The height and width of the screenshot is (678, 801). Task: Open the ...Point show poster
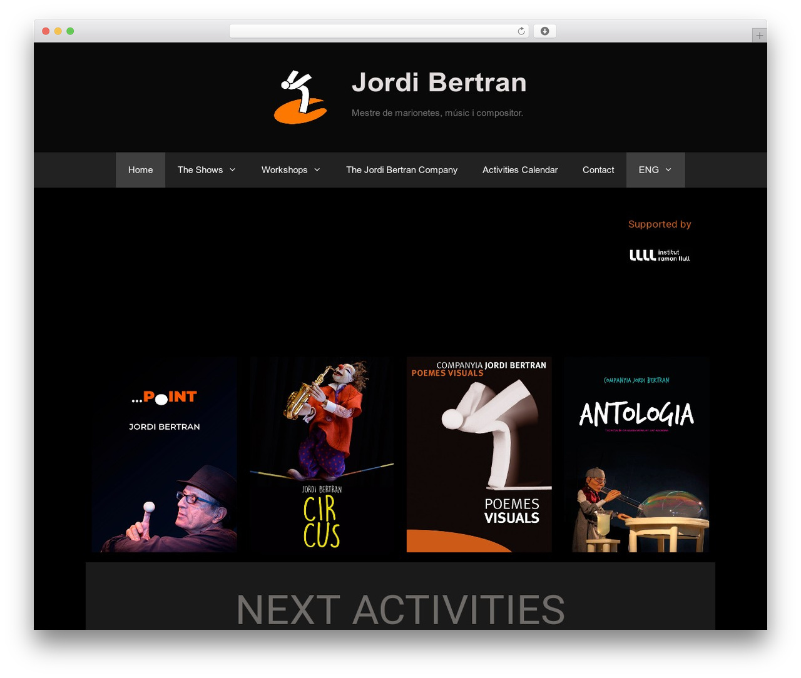[x=165, y=455]
